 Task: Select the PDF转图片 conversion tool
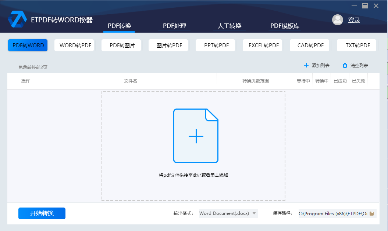click(121, 45)
